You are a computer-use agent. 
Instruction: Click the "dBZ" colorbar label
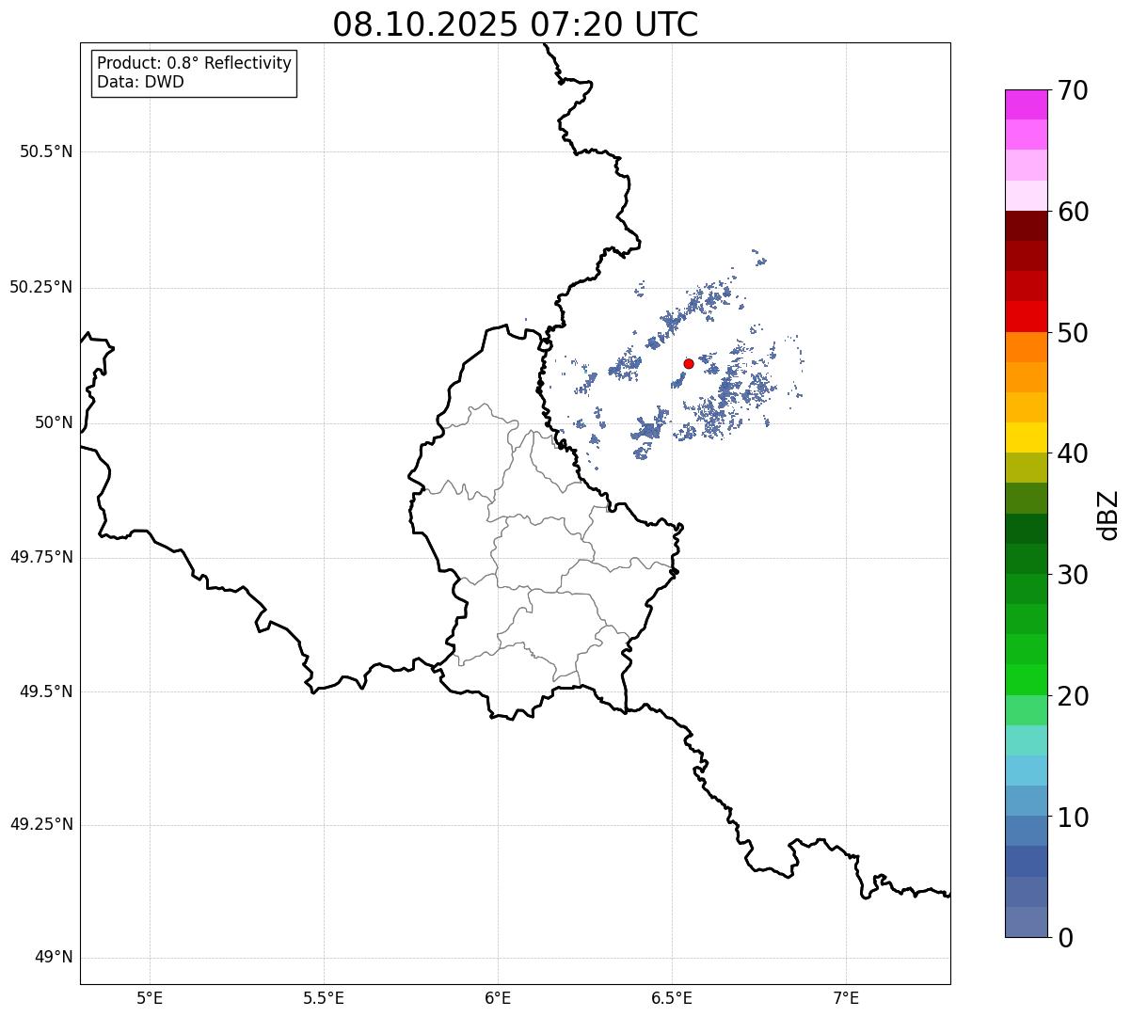(x=1108, y=514)
